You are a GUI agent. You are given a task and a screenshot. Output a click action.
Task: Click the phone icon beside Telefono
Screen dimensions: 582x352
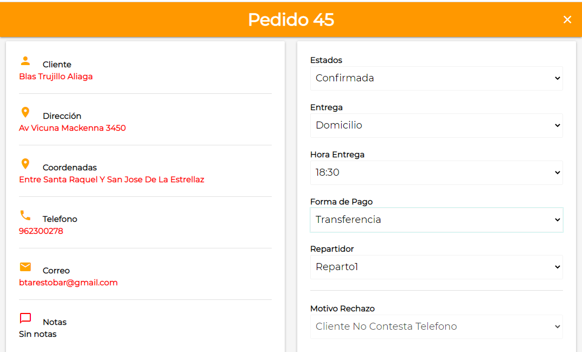click(25, 215)
